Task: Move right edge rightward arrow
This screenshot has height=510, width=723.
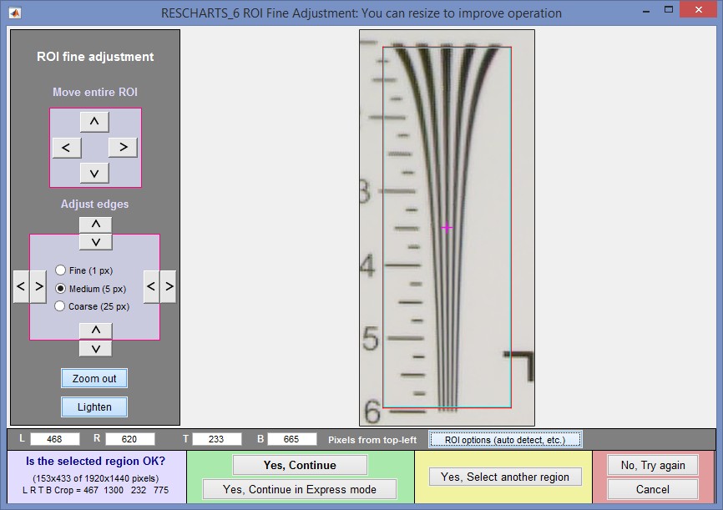Action: coord(169,286)
